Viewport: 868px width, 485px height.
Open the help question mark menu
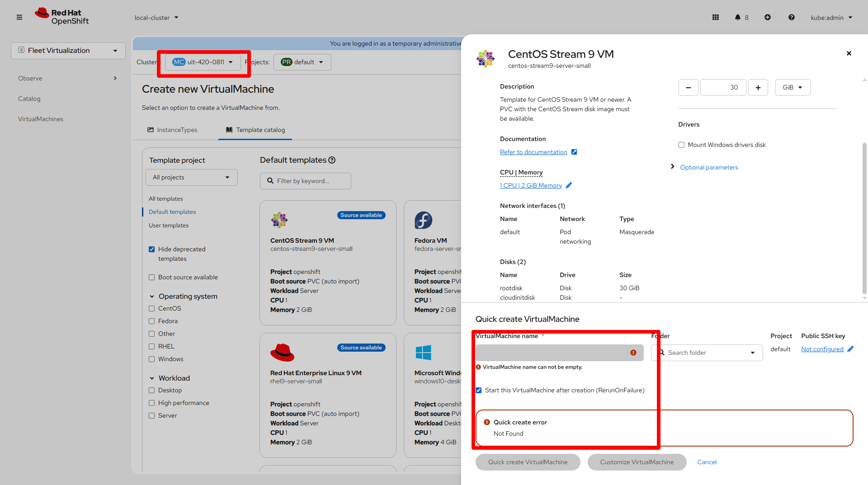click(x=792, y=17)
